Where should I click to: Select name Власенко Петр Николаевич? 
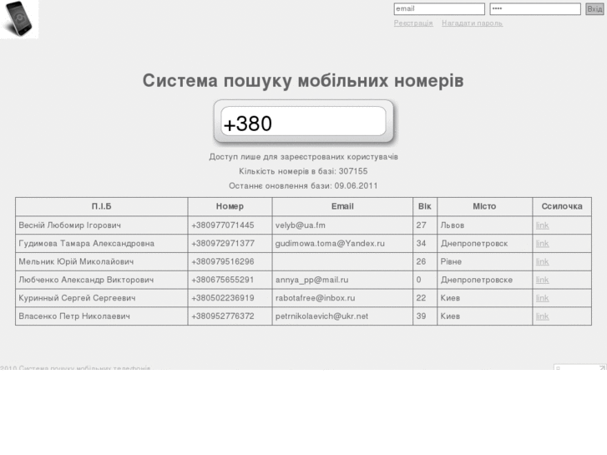click(74, 316)
